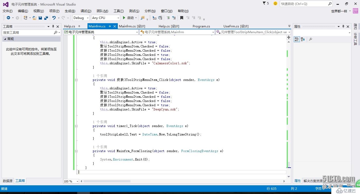Click the pink user account avatar
360x194 pixels.
coord(356,11)
